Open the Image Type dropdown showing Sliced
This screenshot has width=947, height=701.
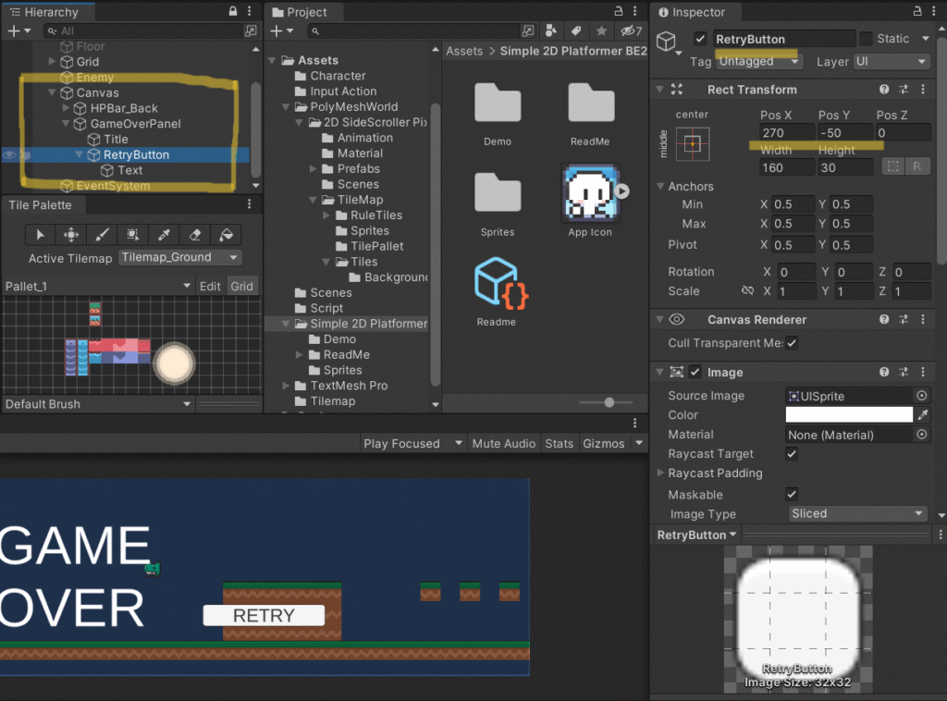click(x=856, y=514)
